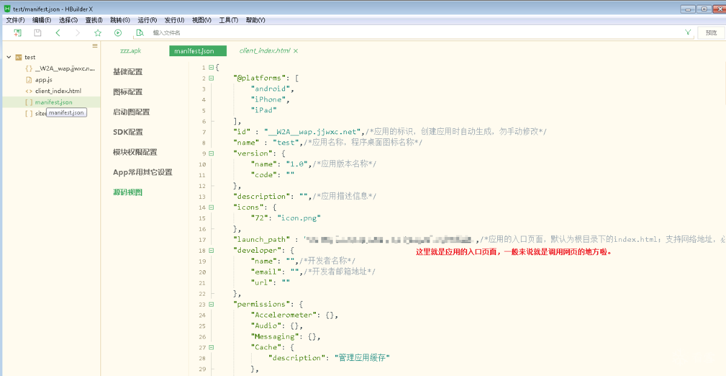Open the 选择(S) menu
Image resolution: width=726 pixels, height=376 pixels.
click(68, 20)
